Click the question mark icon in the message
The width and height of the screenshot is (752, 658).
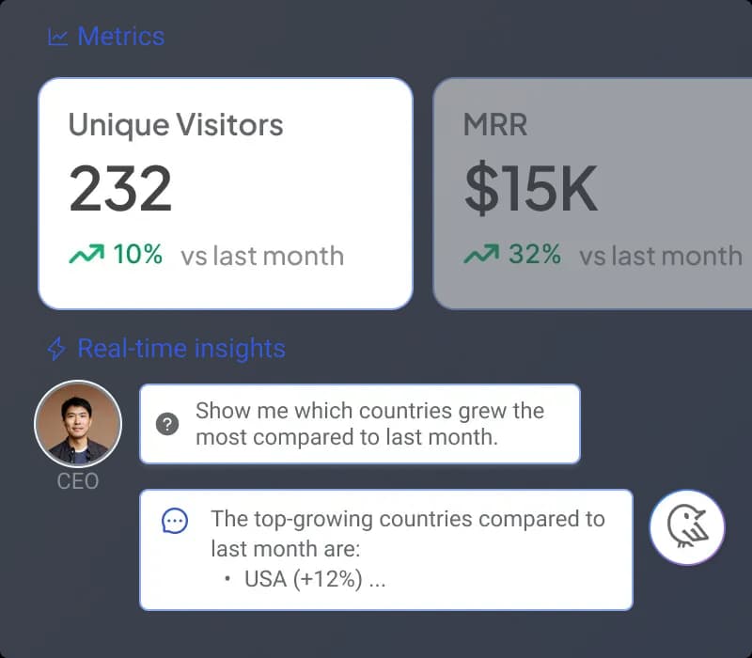[168, 424]
